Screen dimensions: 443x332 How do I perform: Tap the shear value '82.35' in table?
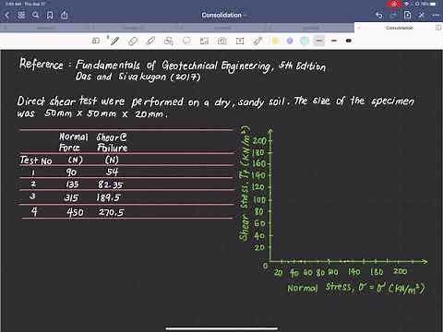click(x=111, y=184)
